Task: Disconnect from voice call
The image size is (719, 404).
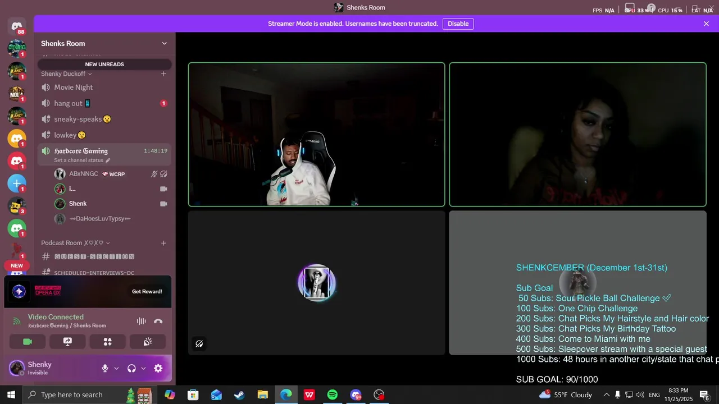Action: (158, 322)
